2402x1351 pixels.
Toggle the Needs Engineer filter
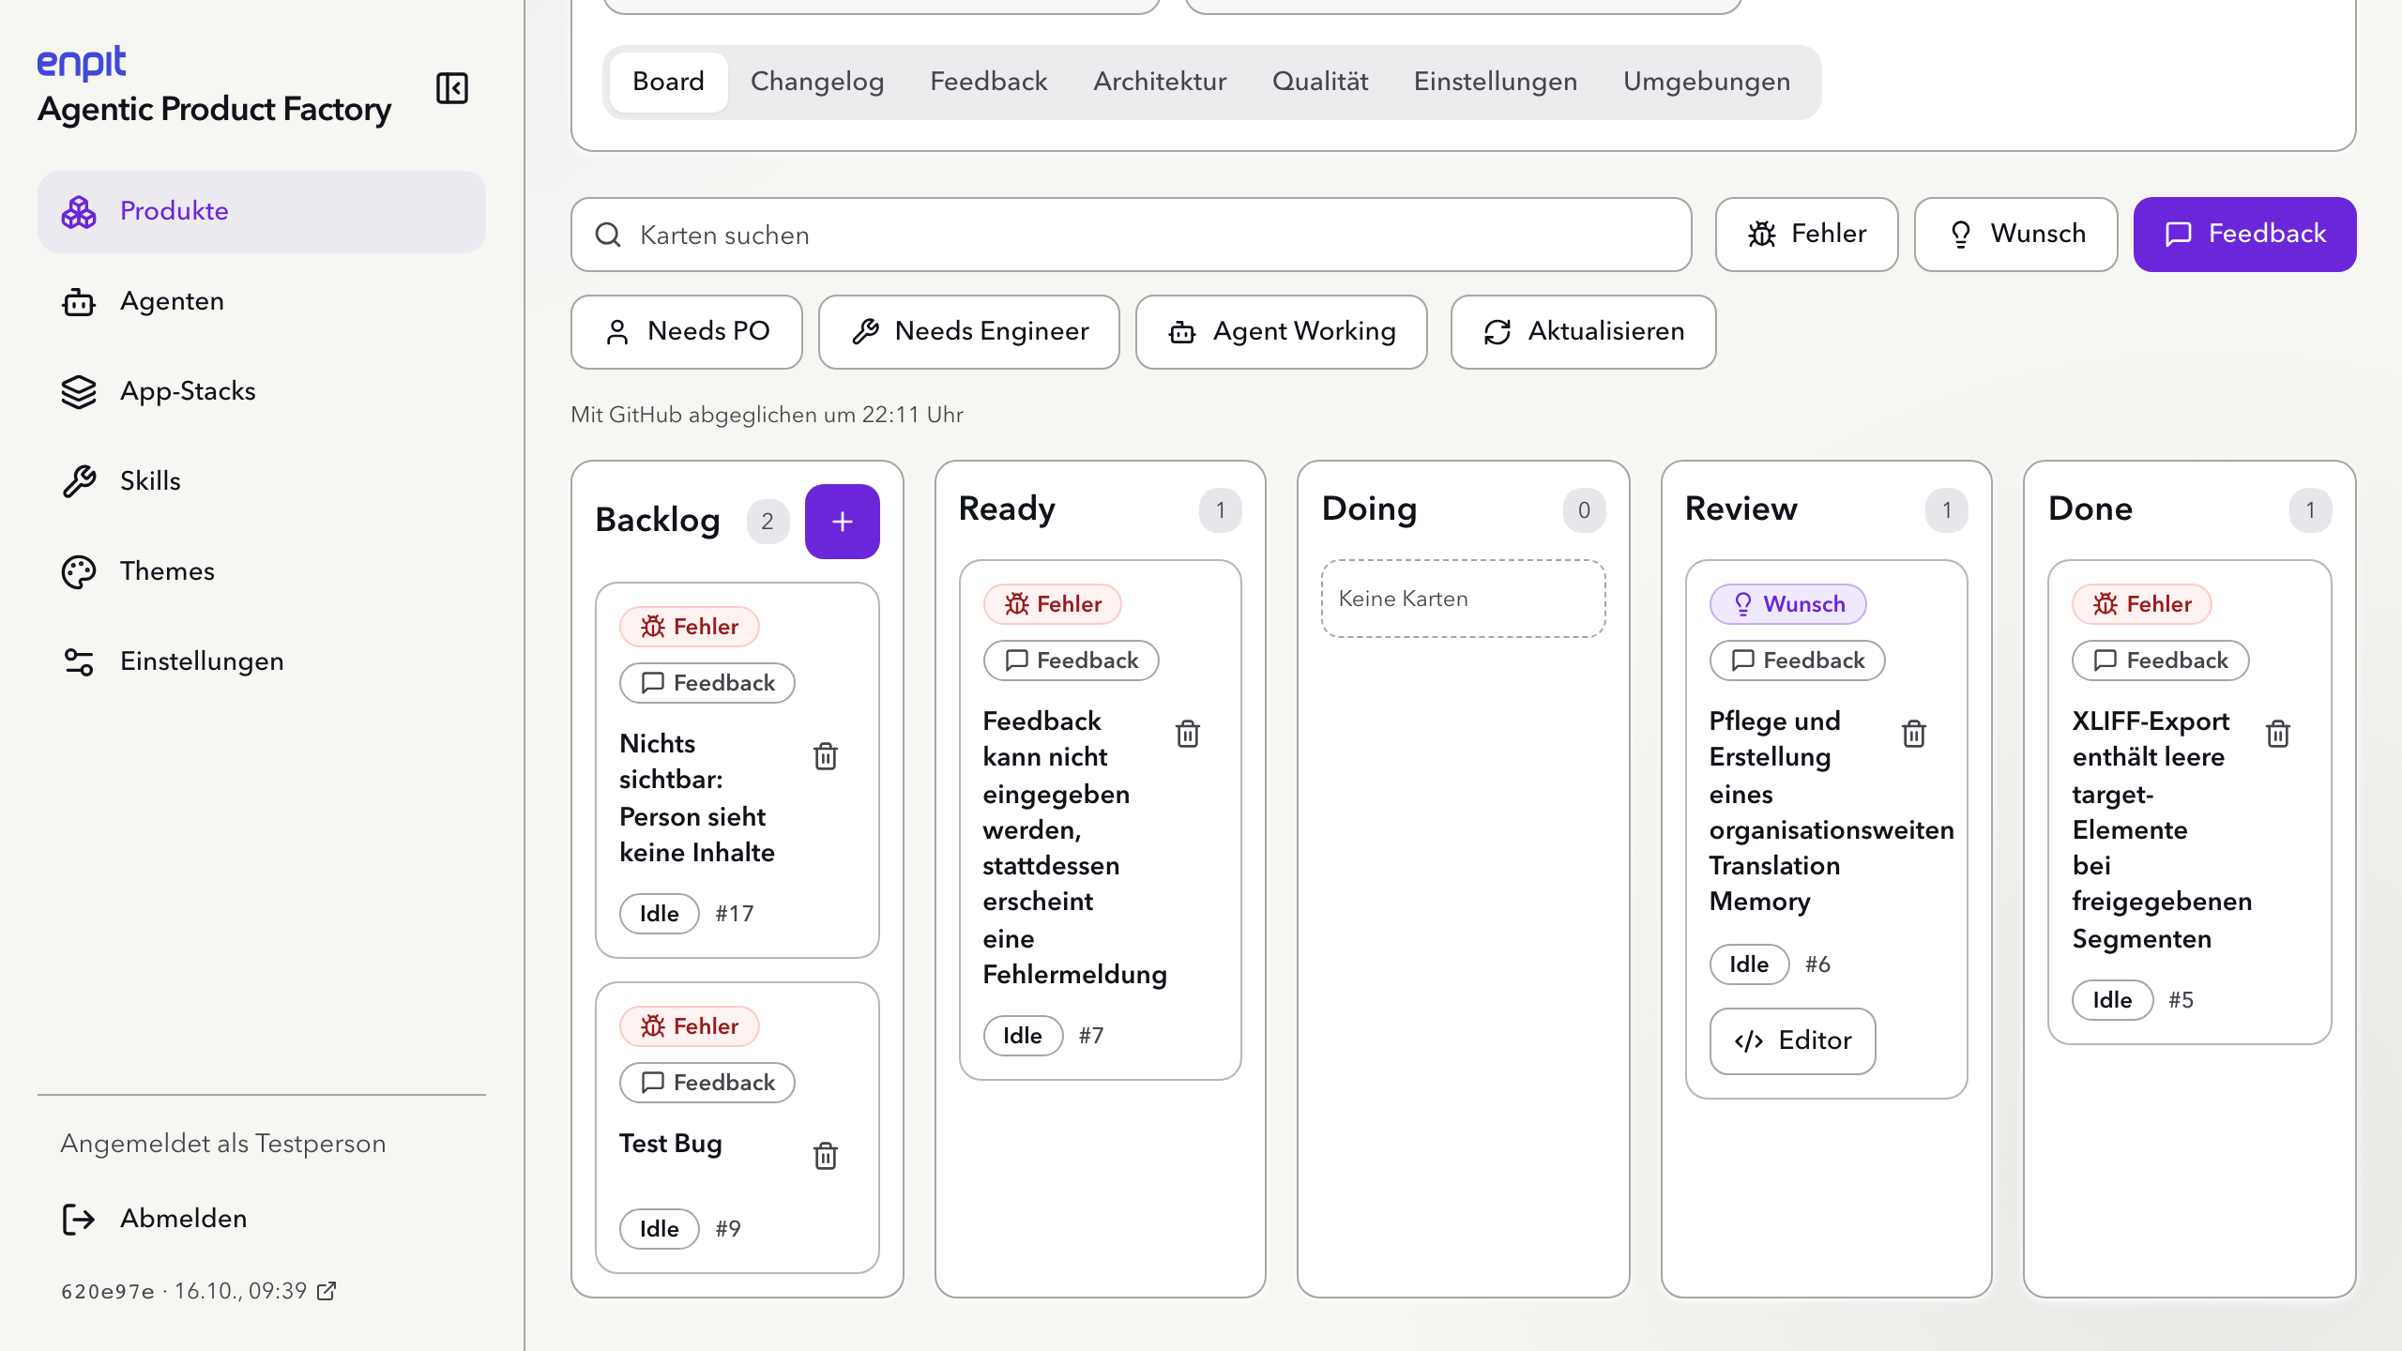click(x=969, y=332)
